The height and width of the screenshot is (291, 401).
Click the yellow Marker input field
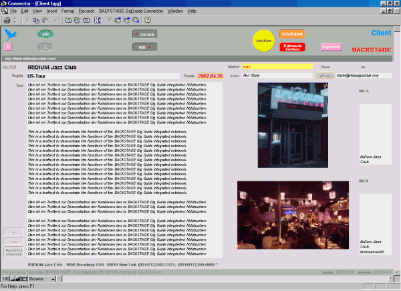click(277, 67)
